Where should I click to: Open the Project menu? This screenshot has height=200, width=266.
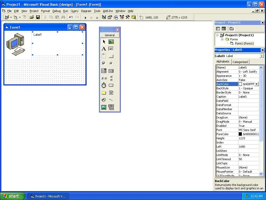(34, 11)
